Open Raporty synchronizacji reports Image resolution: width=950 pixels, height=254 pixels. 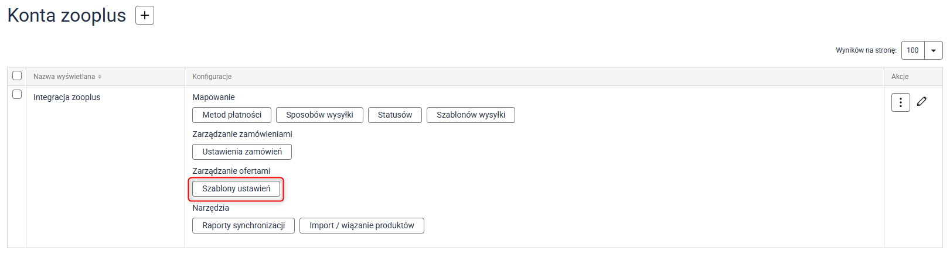[x=243, y=225]
